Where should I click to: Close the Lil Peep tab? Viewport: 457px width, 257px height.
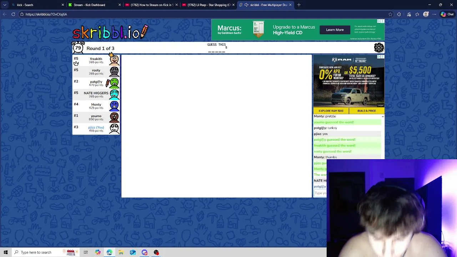click(x=233, y=5)
